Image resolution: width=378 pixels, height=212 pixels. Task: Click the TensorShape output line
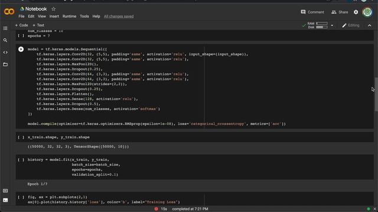pyautogui.click(x=78, y=147)
